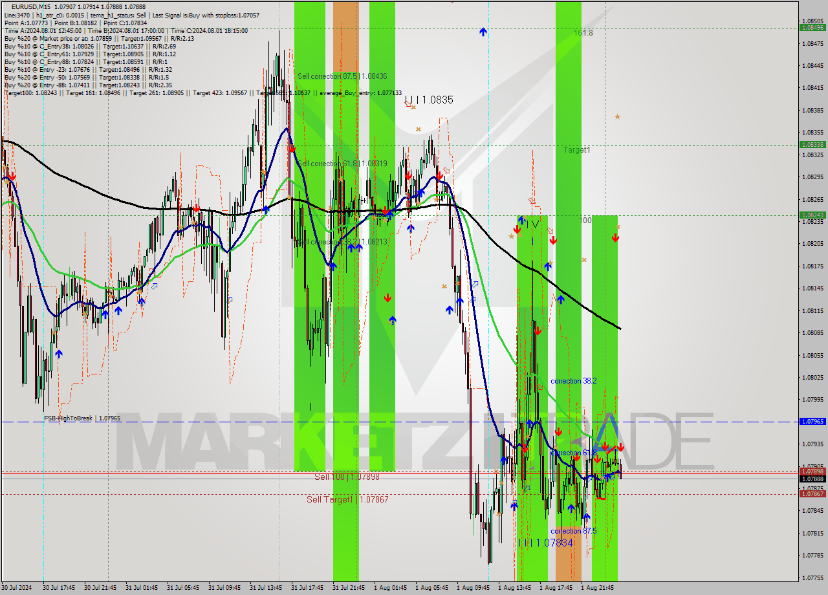
Task: Click the '31 Jul 09:45' time axis label
Action: point(224,588)
